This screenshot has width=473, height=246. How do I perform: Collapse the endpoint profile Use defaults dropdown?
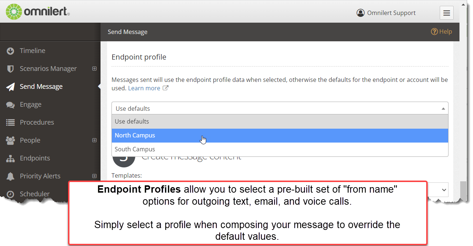[280, 108]
